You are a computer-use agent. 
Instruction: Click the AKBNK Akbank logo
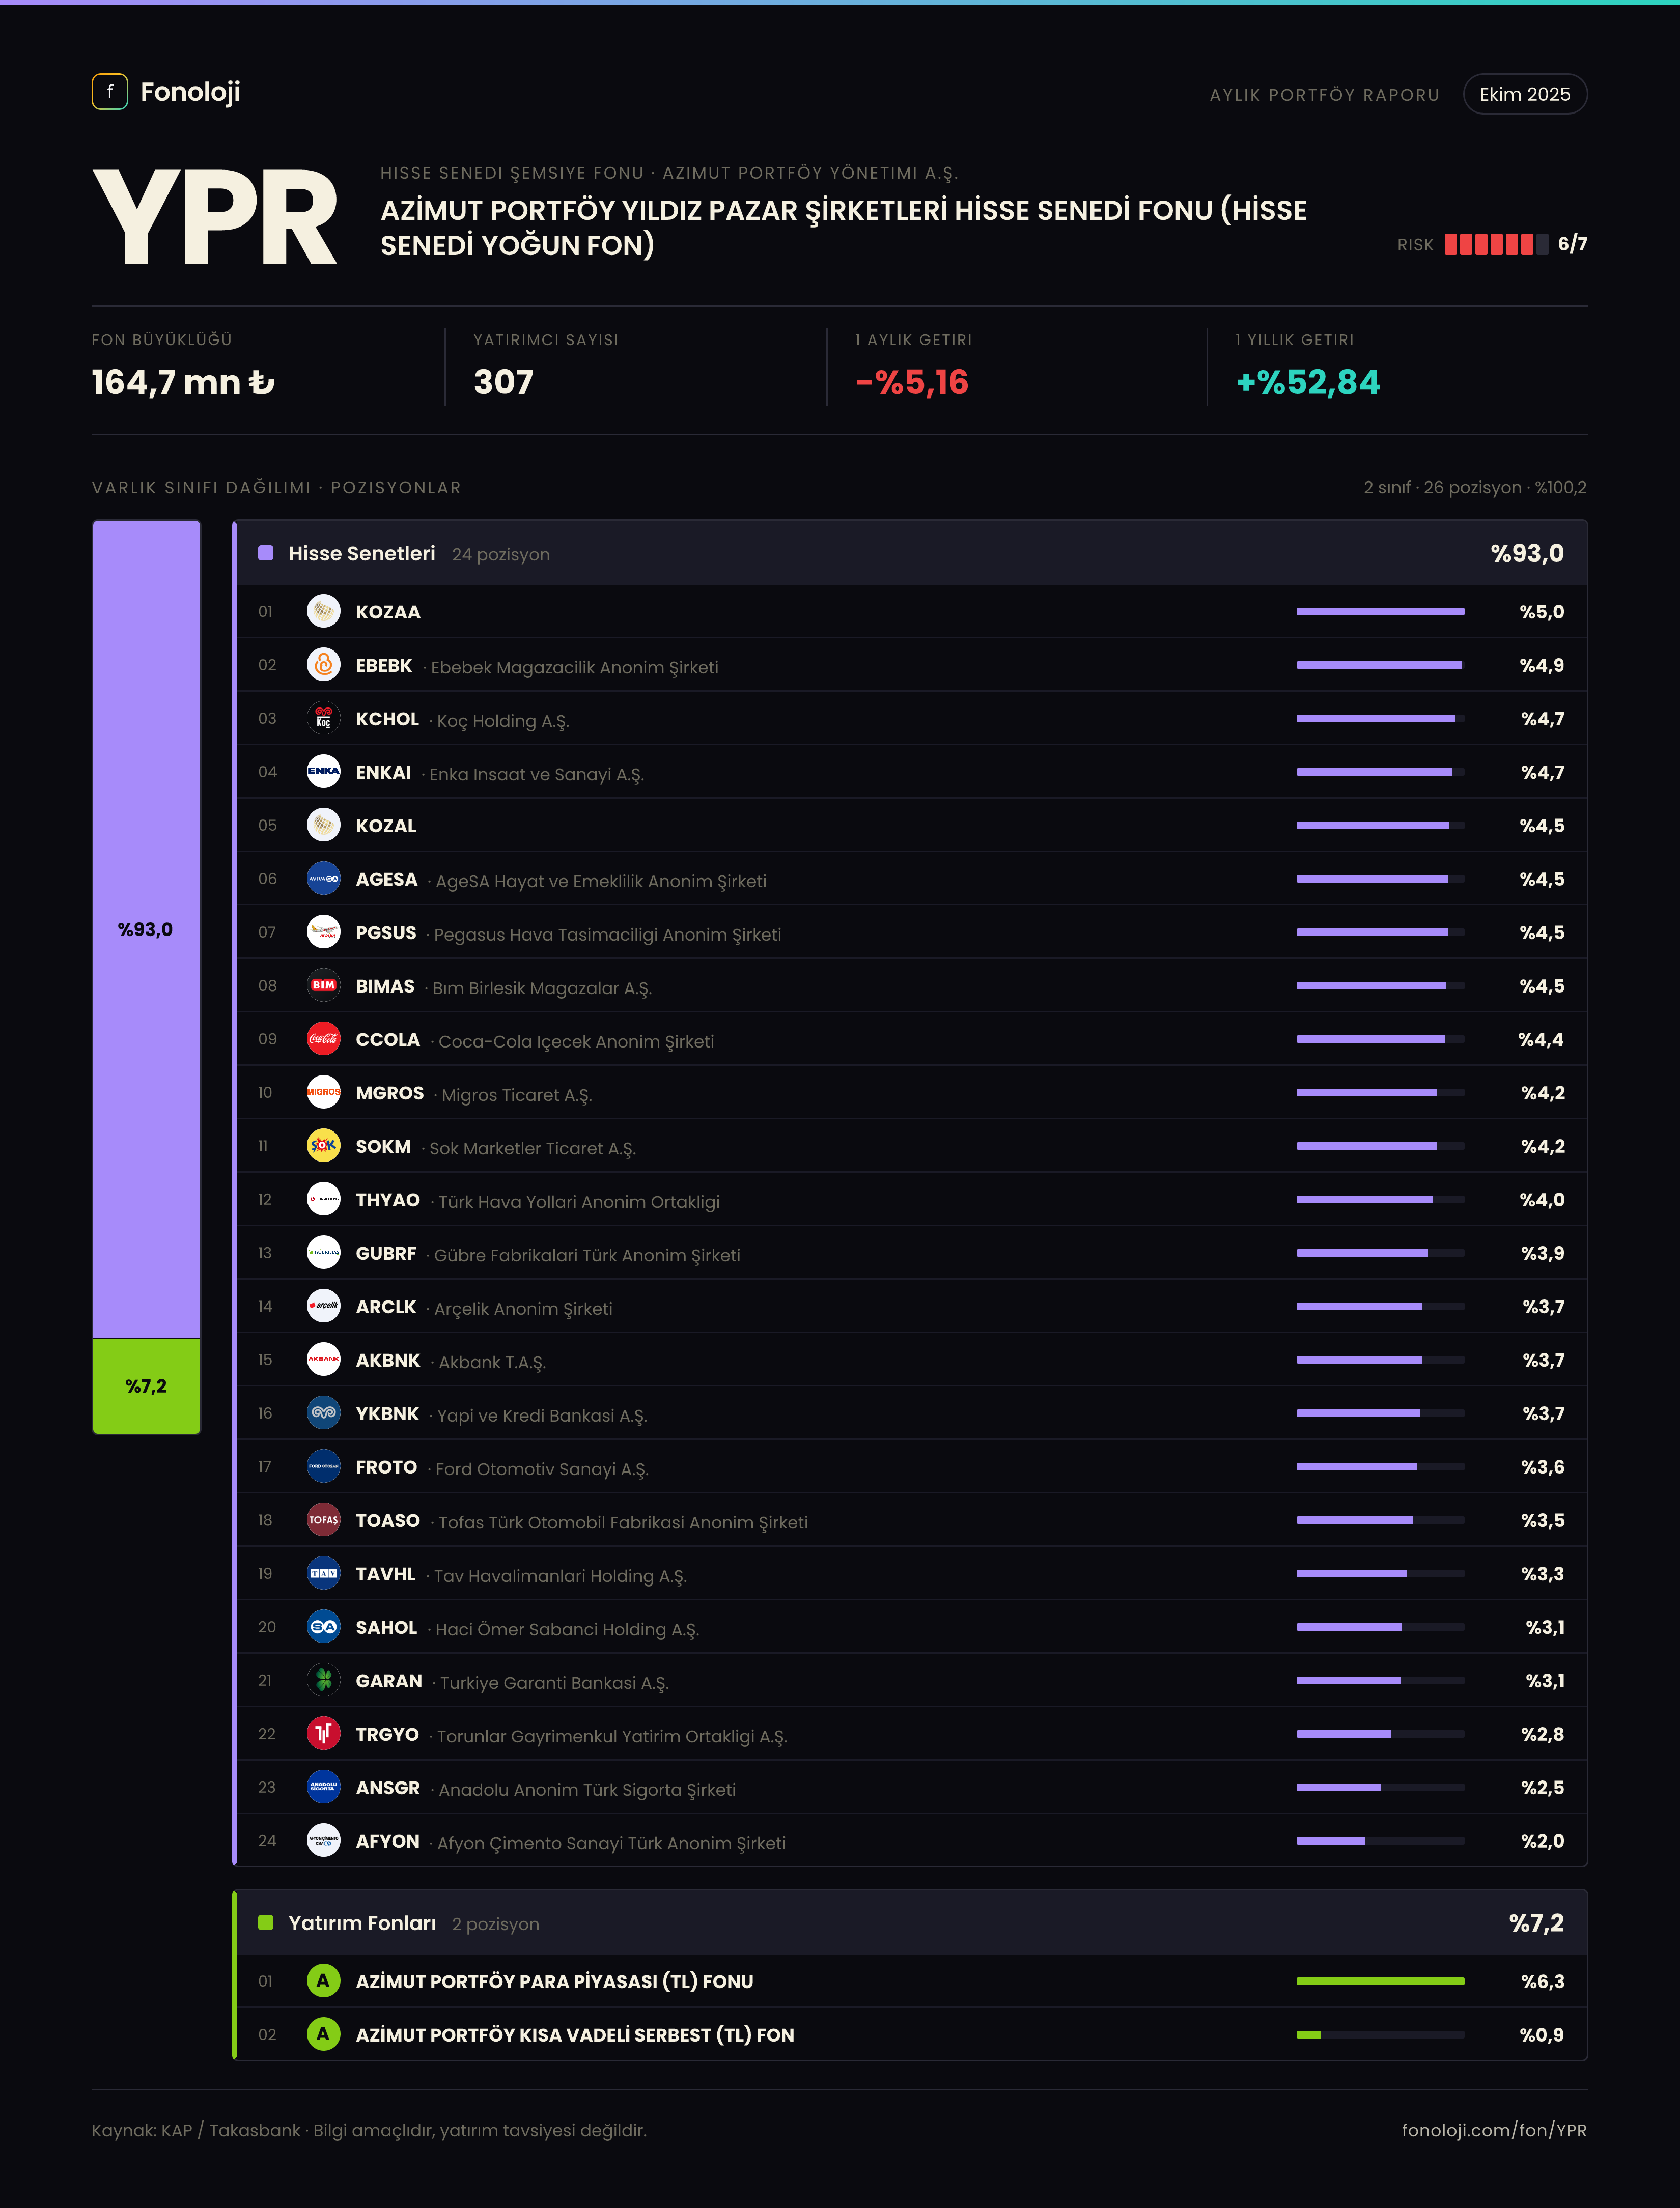323,1361
